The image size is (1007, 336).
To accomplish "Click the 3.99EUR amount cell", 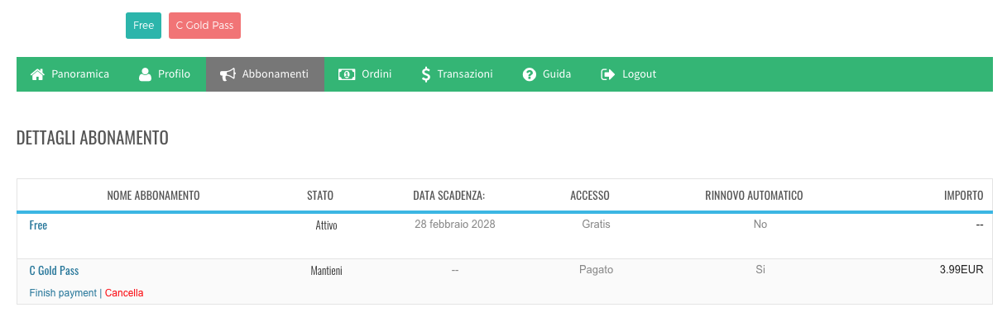I will click(x=961, y=269).
